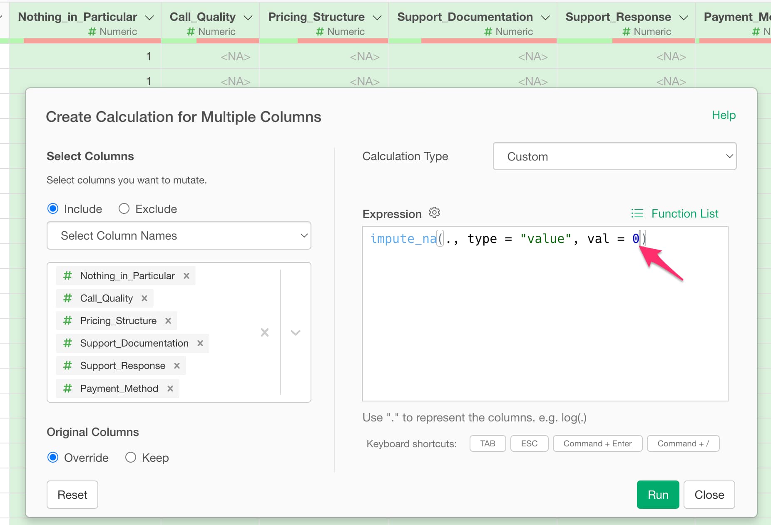Remove Payment_Method column tag
The image size is (771, 525).
point(170,389)
